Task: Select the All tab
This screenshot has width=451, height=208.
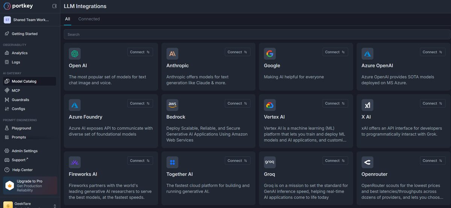Action: tap(68, 19)
